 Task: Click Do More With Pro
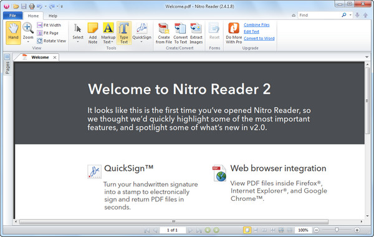234,33
